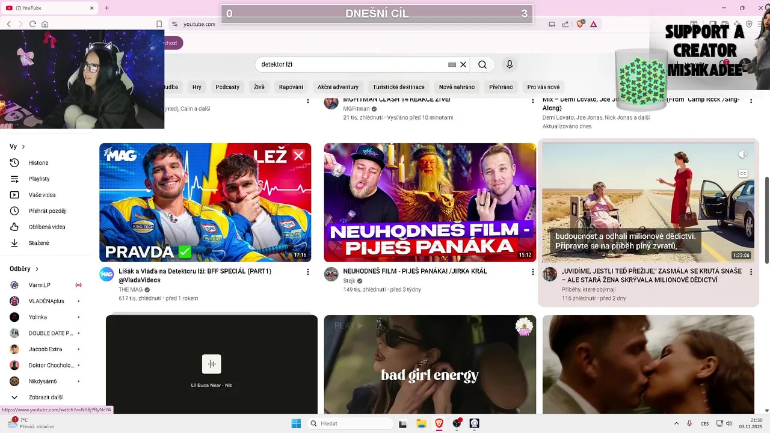The width and height of the screenshot is (770, 433).
Task: Open the NEUHODNEŠ FILM - PIJEŠ PANÁKA title
Action: pos(415,271)
